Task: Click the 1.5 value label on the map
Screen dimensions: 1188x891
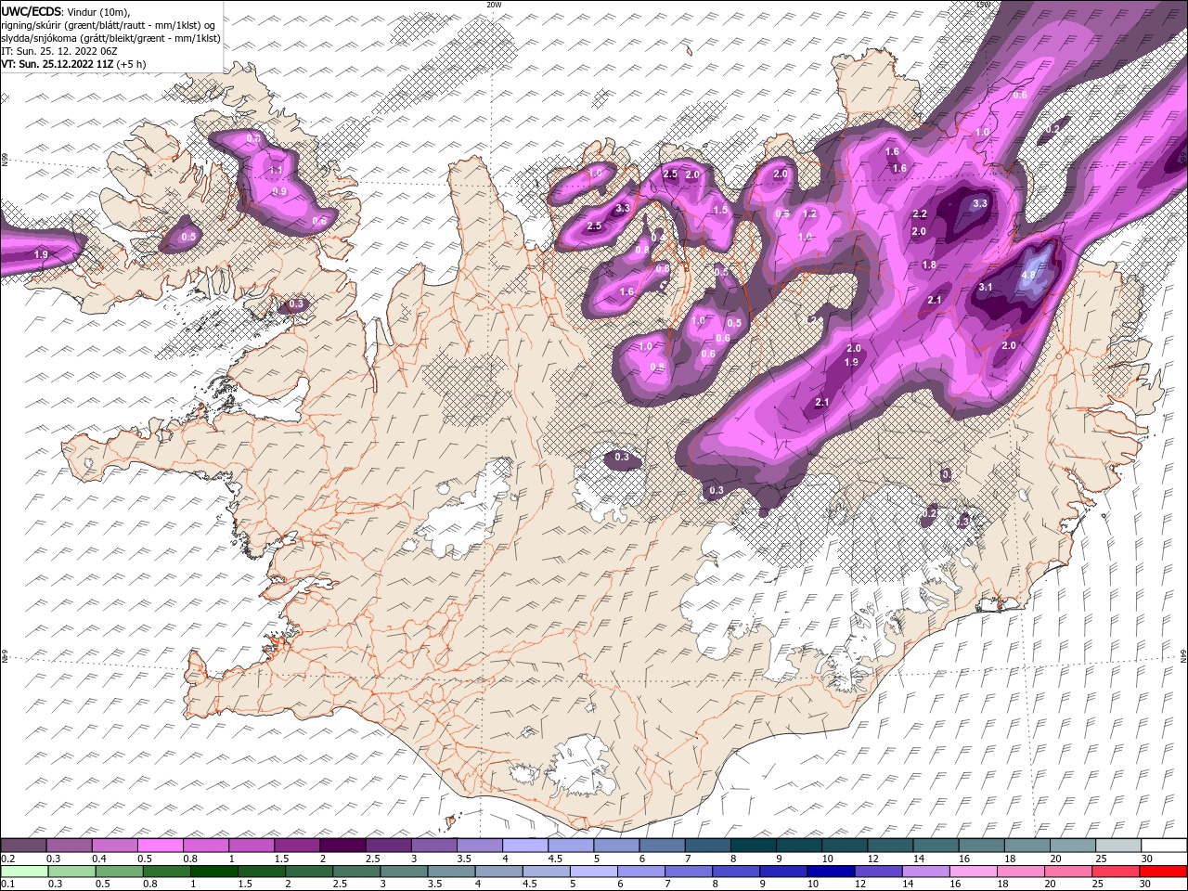Action: [x=720, y=210]
